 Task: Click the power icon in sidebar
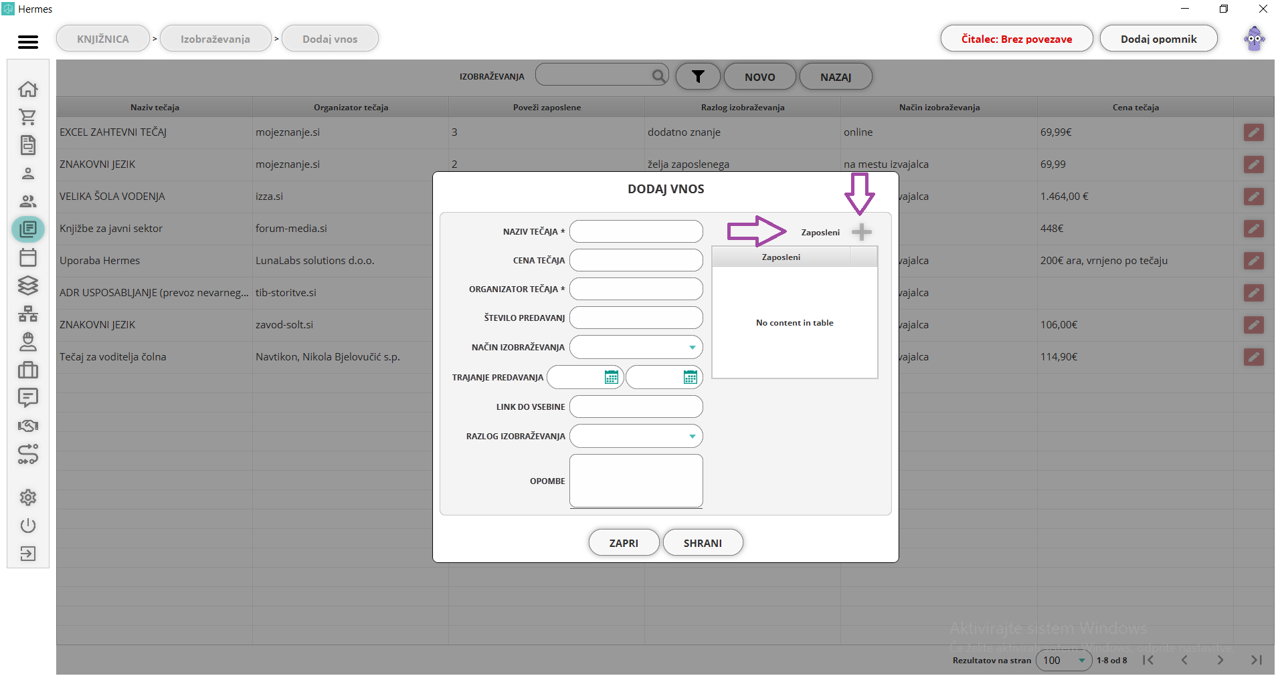[x=28, y=526]
